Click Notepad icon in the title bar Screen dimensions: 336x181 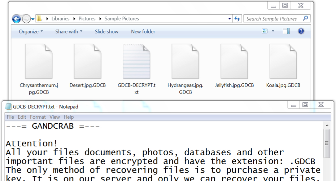point(8,107)
